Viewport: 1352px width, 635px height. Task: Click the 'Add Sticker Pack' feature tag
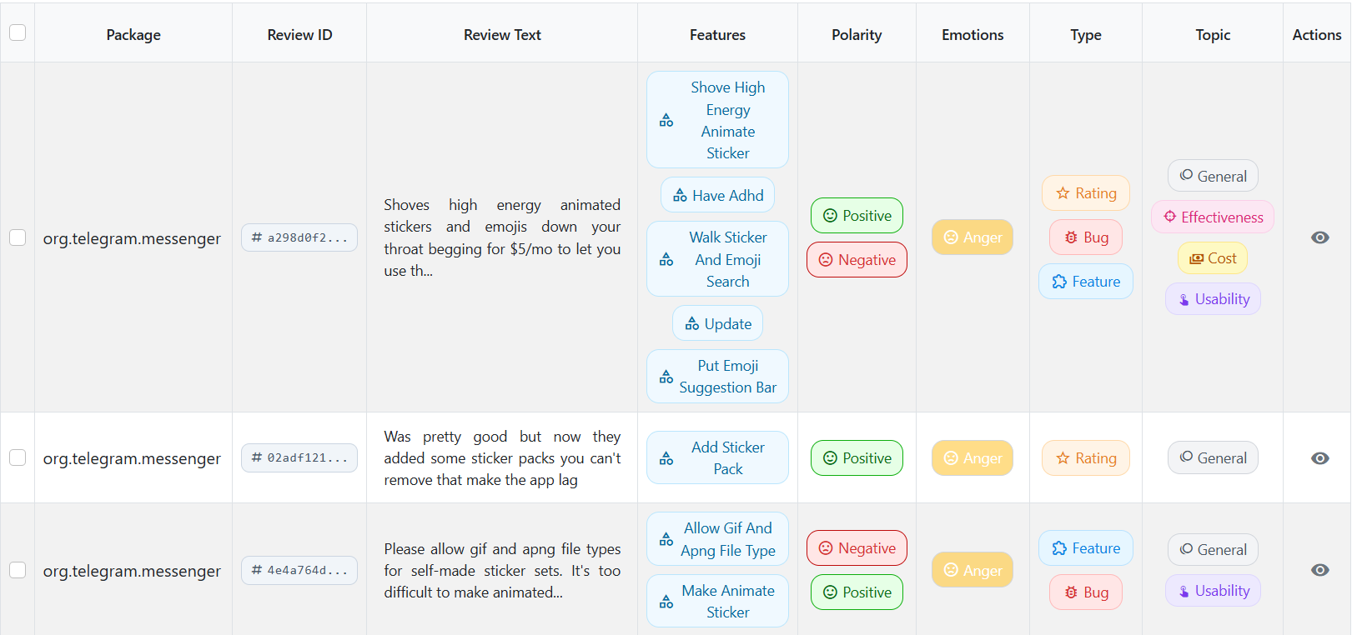pos(718,458)
